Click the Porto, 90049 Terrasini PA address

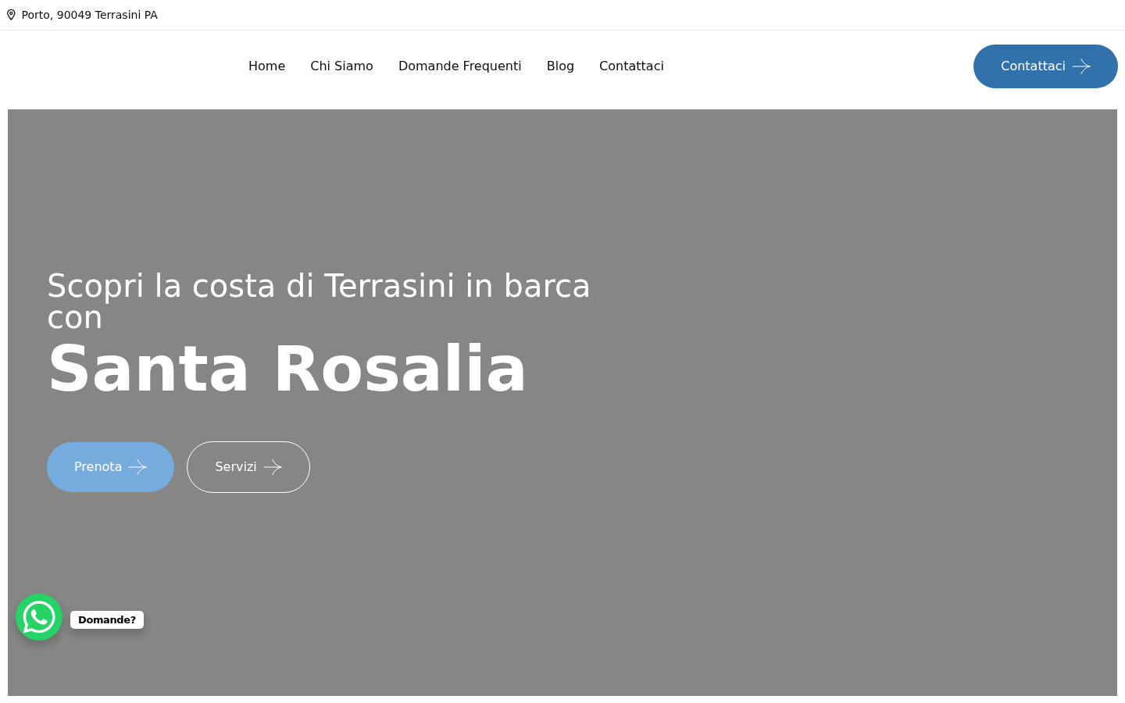coord(89,15)
